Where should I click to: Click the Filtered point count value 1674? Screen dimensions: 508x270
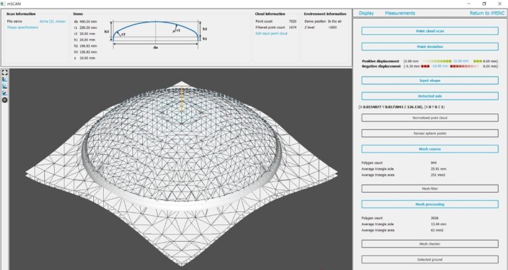[x=292, y=28]
